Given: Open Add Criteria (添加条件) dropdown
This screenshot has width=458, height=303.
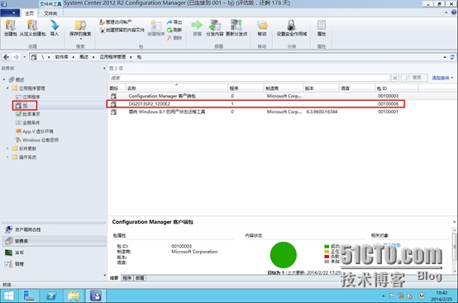Looking at the screenshot, I should click(442, 78).
